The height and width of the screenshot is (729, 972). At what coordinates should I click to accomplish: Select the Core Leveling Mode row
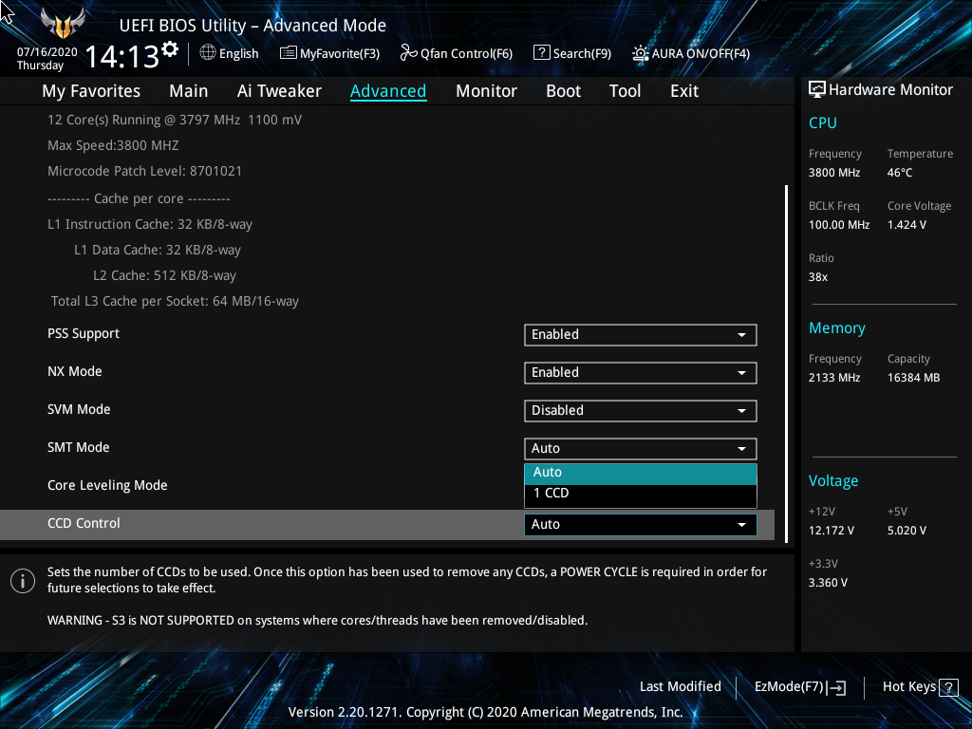(x=107, y=485)
